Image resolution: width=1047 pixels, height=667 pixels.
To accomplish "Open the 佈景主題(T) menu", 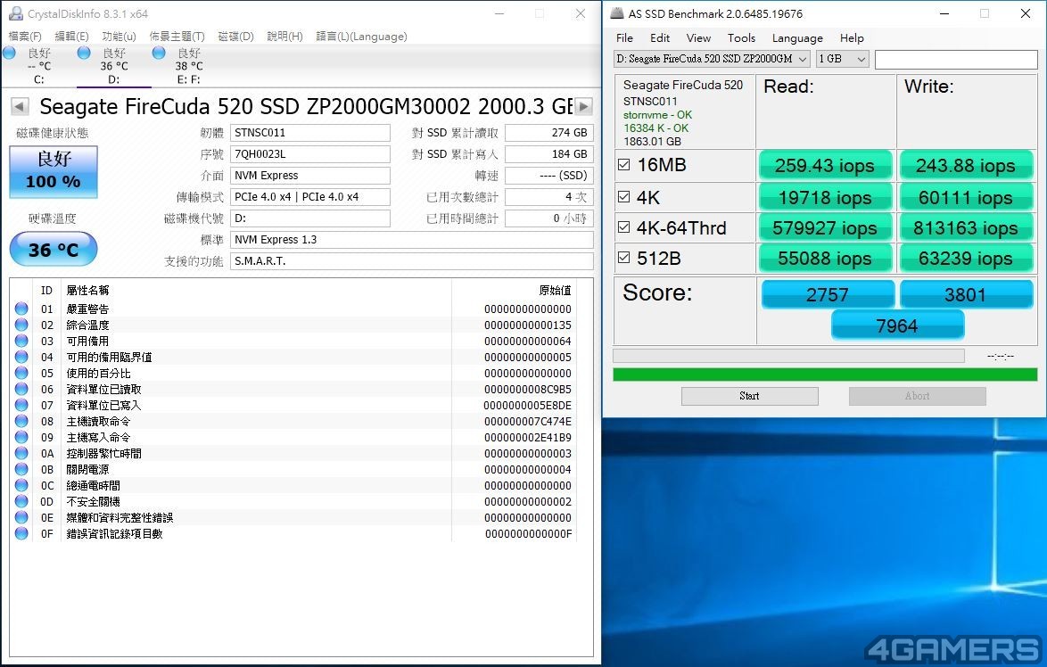I will coord(177,36).
